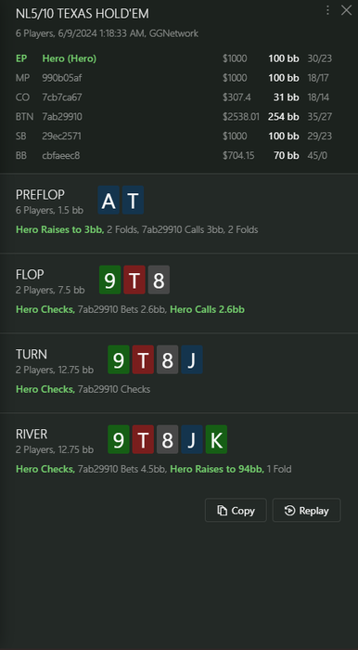Click the Copy button
Image resolution: width=358 pixels, height=650 pixels.
(236, 511)
